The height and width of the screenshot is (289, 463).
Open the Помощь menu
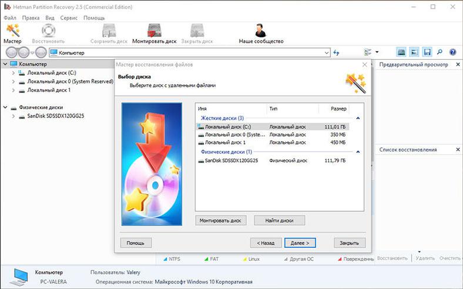coord(94,18)
